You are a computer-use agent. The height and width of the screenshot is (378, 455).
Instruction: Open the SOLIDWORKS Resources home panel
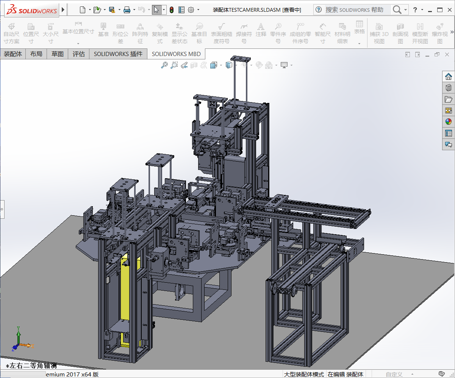coord(449,76)
